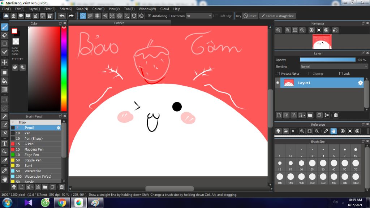The width and height of the screenshot is (370, 208).
Task: Open the Snap menu
Action: [x=82, y=9]
